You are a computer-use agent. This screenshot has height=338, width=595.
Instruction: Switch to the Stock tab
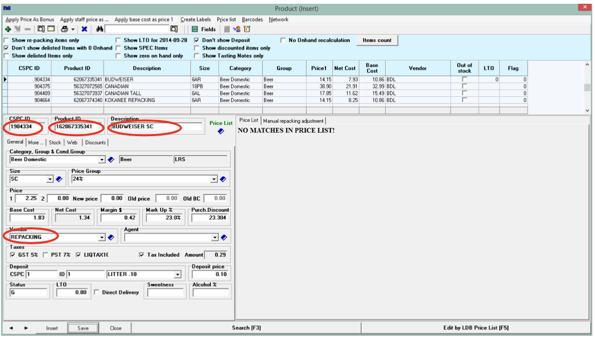[x=54, y=143]
